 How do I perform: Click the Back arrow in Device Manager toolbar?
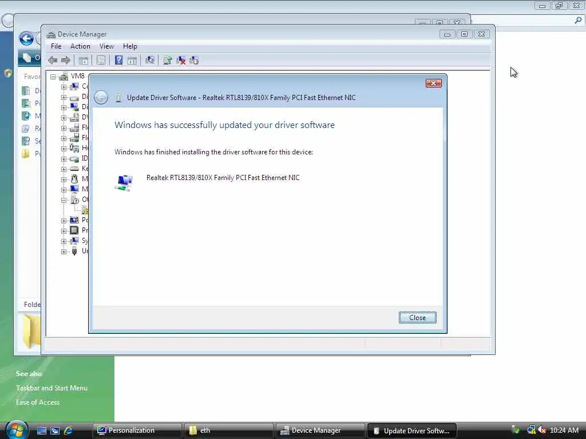point(53,60)
